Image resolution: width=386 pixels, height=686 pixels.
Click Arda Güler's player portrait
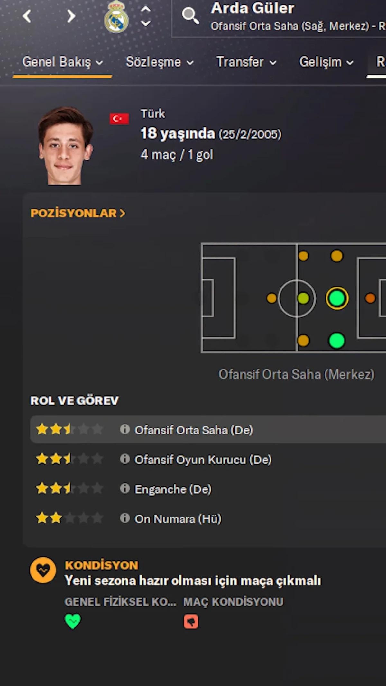tap(65, 146)
